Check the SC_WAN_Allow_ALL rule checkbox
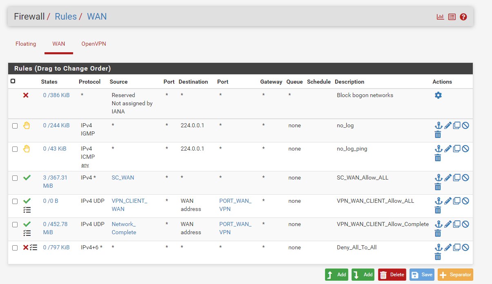 point(15,178)
